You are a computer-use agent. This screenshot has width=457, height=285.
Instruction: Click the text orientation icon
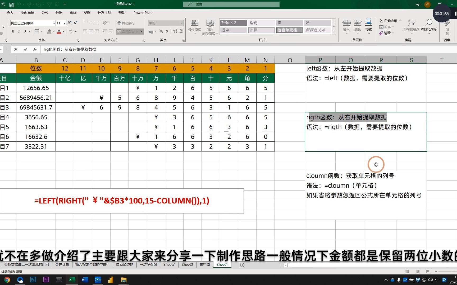tap(105, 23)
